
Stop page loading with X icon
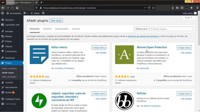coord(12,8)
